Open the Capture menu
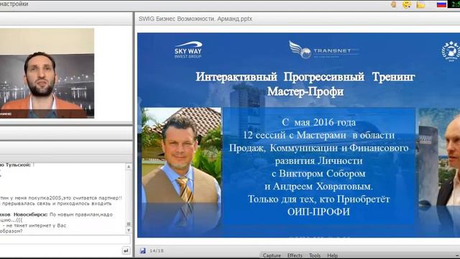The height and width of the screenshot is (259, 460). click(x=272, y=255)
